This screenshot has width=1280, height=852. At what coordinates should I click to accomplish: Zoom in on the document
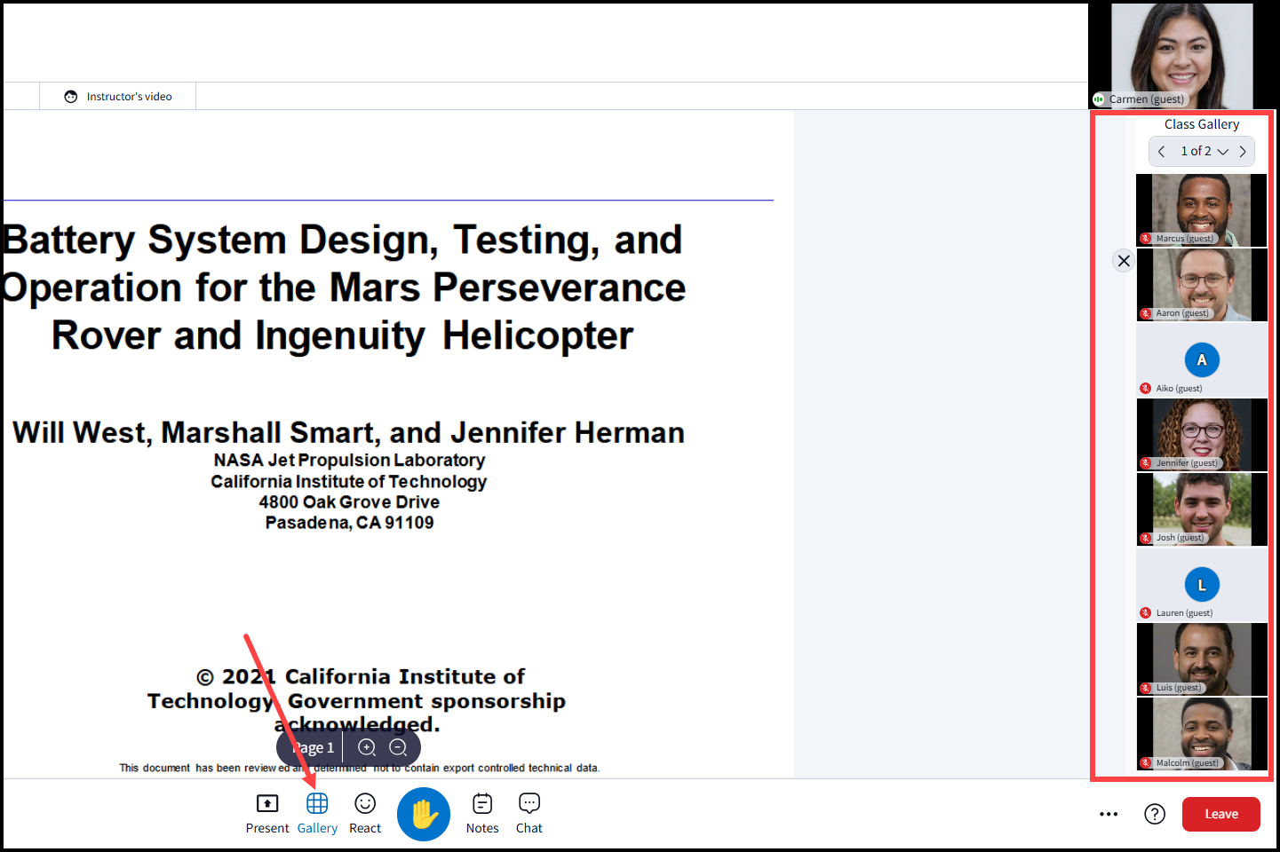pos(367,747)
